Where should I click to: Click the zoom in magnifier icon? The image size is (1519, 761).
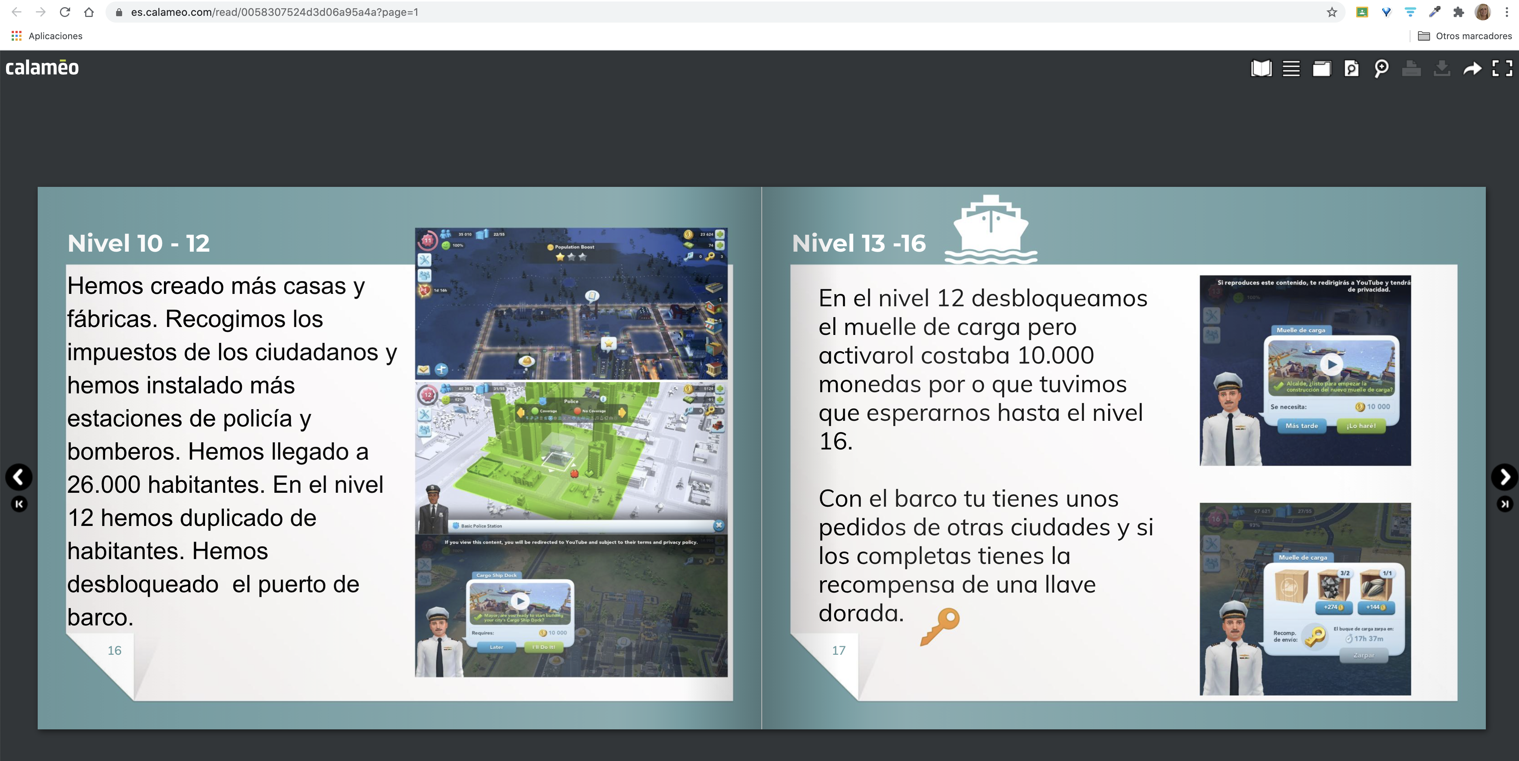click(1381, 69)
